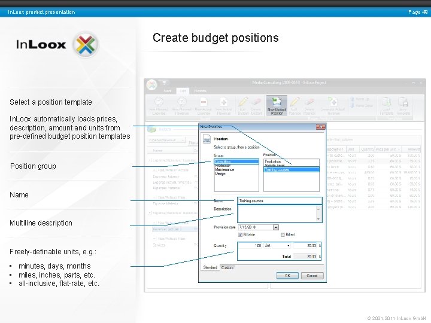Collapse the first Expense/Revenue tree group
The width and height of the screenshot is (431, 323).
click(150, 160)
